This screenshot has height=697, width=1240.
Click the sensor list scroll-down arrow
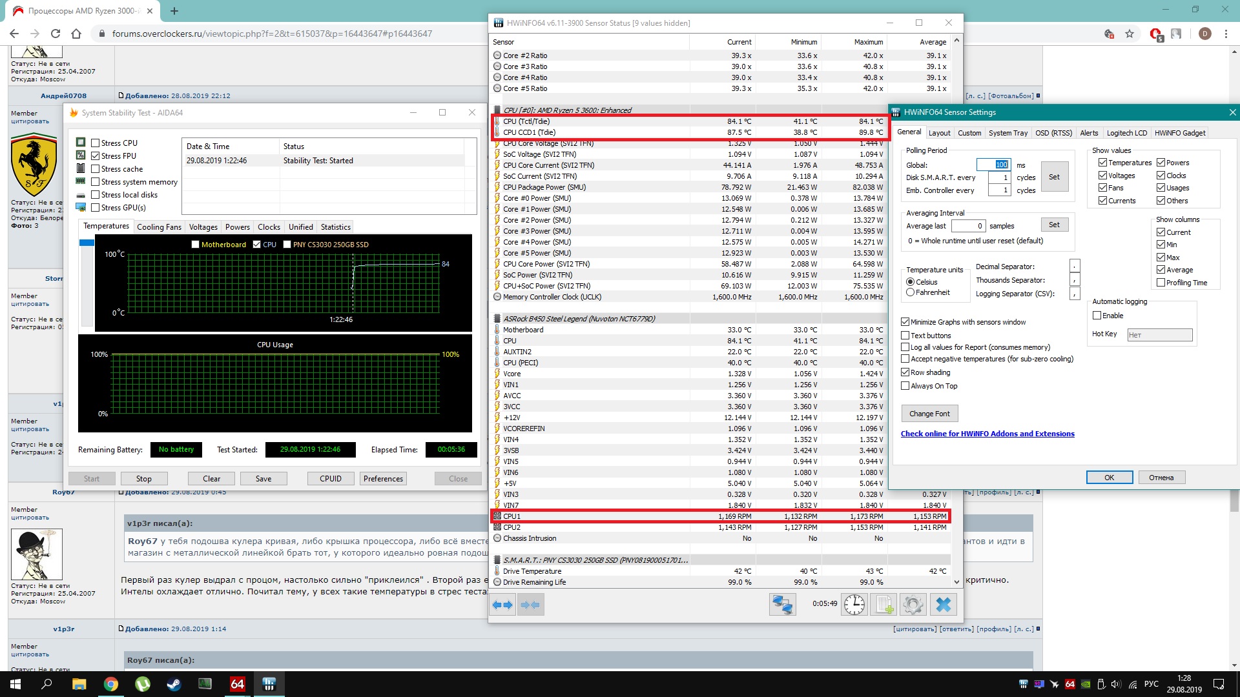[956, 581]
